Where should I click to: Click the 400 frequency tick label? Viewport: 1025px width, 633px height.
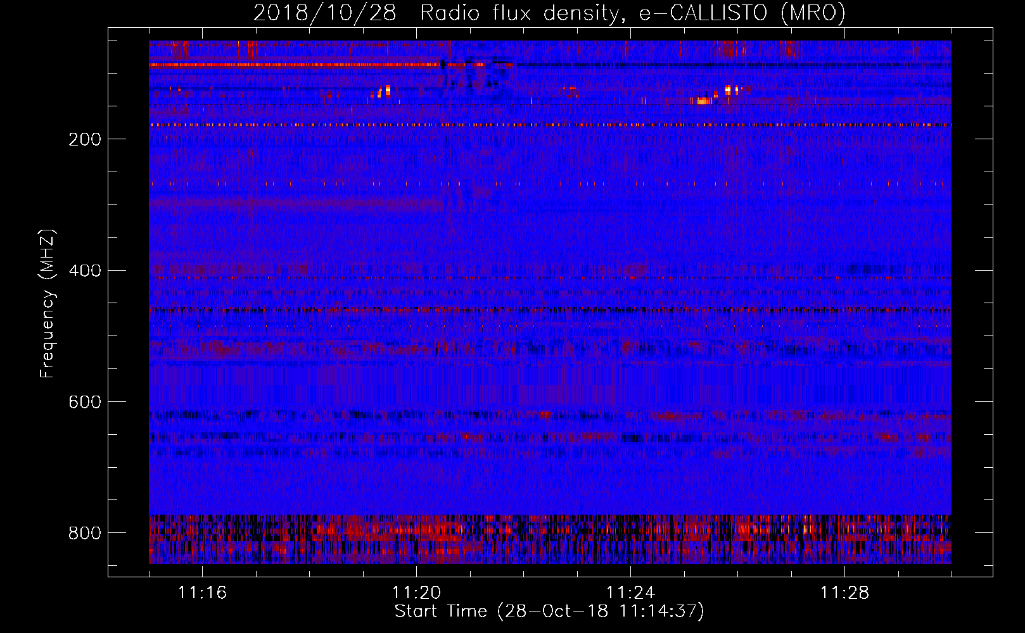pos(85,271)
